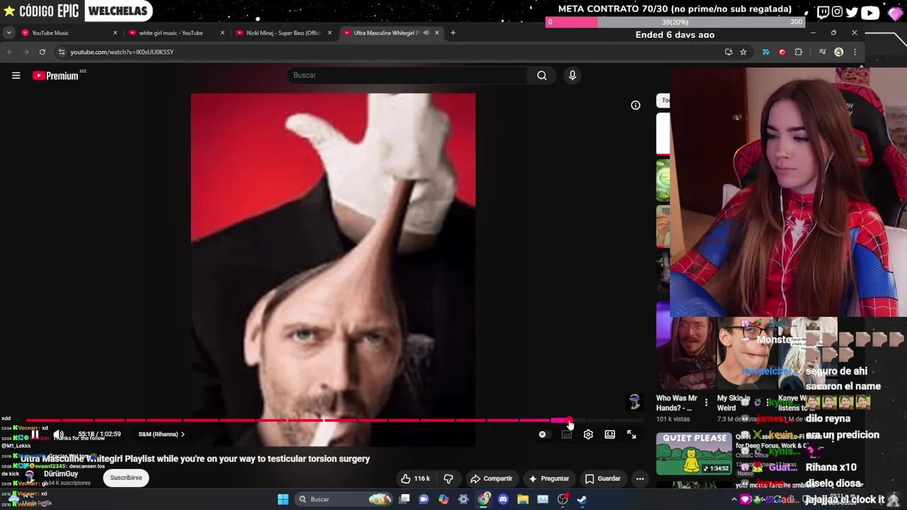Open the install/cast icon in address bar

728,52
